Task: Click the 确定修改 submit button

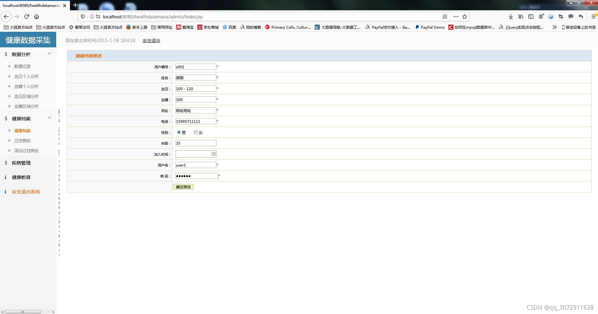Action: (x=183, y=187)
